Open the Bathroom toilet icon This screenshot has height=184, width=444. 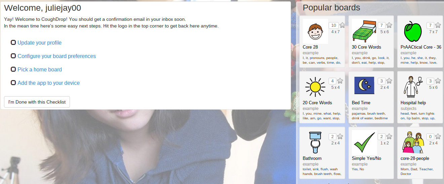(315, 142)
